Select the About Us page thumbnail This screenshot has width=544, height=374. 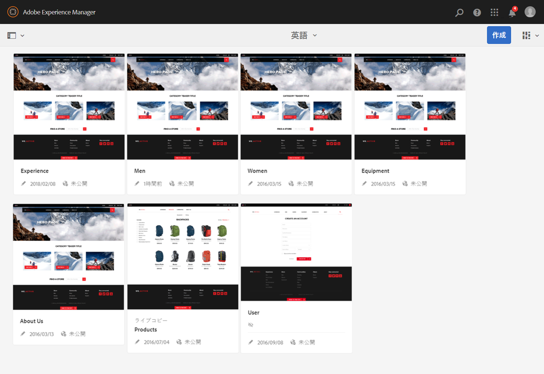pos(69,257)
